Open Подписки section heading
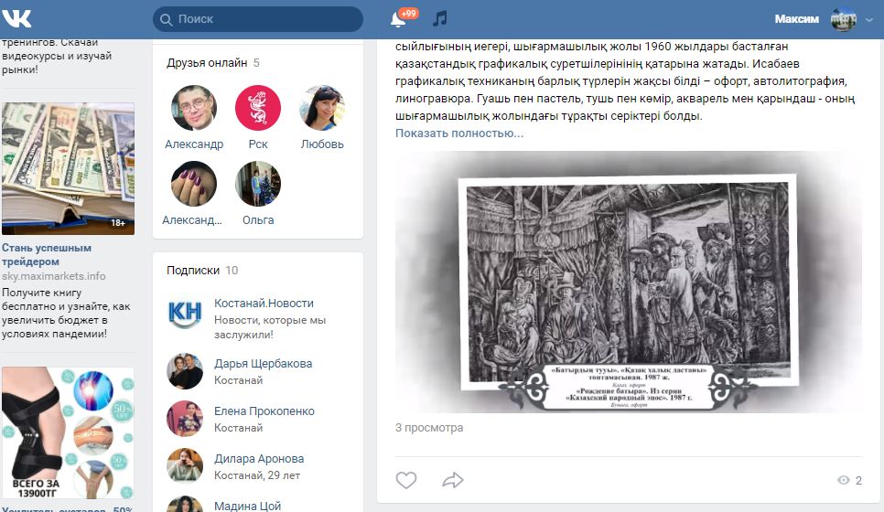884x512 pixels. coord(193,271)
